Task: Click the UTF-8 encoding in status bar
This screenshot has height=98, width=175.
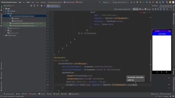Action: point(160,96)
